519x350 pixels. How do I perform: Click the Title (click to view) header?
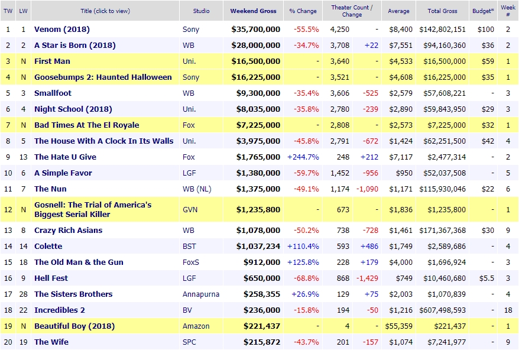point(105,11)
